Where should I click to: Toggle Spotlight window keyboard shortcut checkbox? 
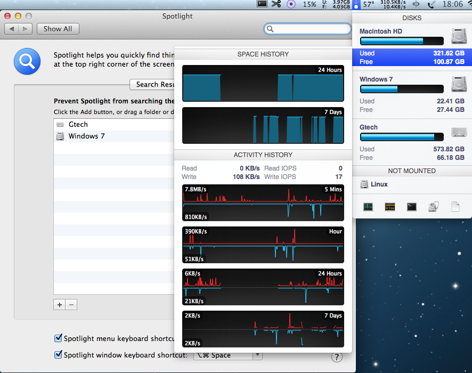(x=58, y=355)
